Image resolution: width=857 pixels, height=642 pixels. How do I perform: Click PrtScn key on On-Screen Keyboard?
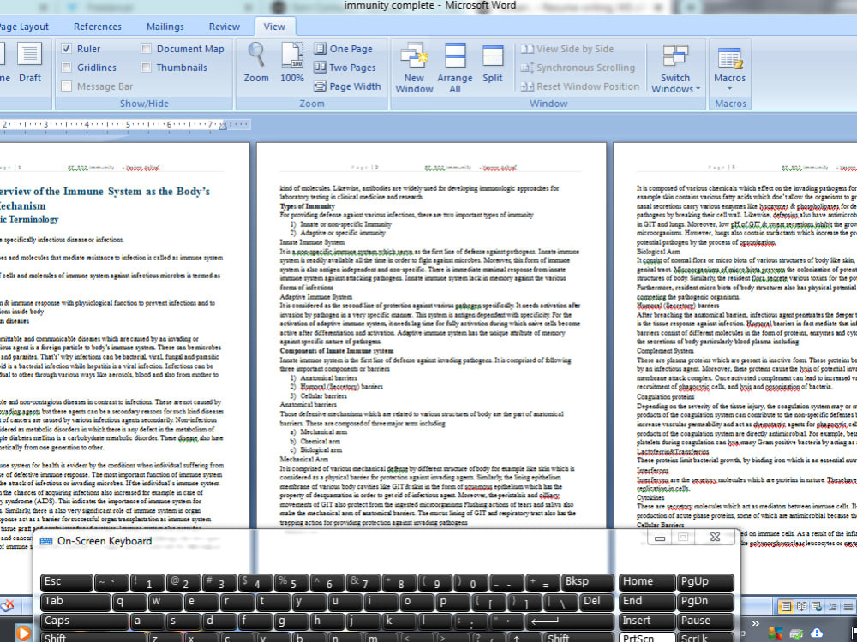click(x=646, y=637)
